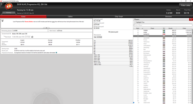Image resolution: width=193 pixels, height=104 pixels.
Task: Click the Sweden flag for Osttafoy
Action: (164, 30)
